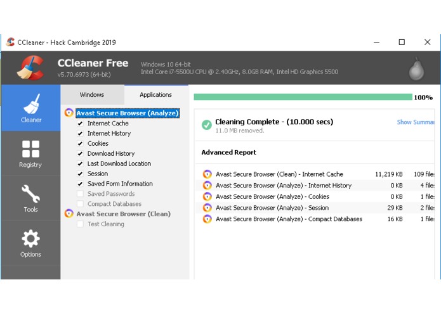Select Avast Secure Browser (Clean) group
Image resolution: width=441 pixels, height=313 pixels.
(124, 214)
